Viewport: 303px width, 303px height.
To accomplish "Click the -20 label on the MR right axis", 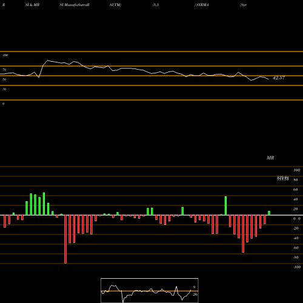I will pyautogui.click(x=296, y=228).
